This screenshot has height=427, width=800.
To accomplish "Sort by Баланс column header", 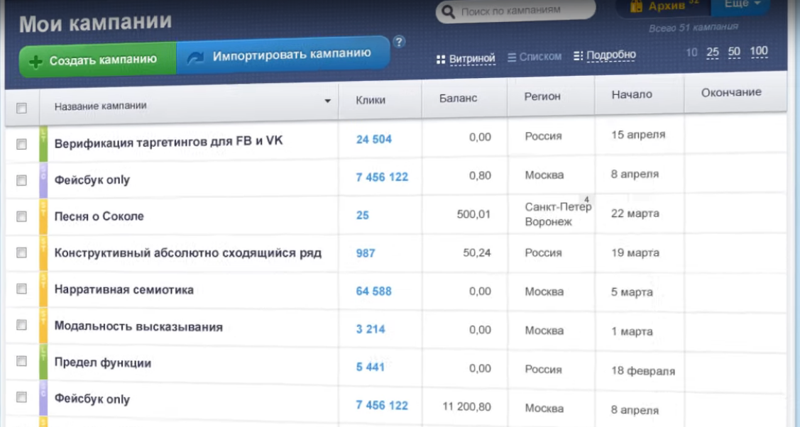I will point(458,98).
